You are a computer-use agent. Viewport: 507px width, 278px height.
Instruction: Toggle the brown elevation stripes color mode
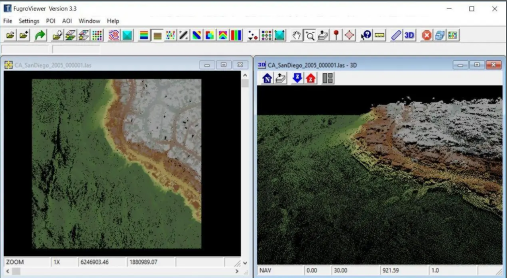tap(157, 35)
